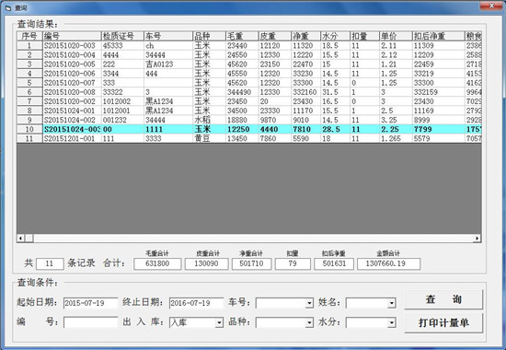Viewport: 506px width, 350px height.
Task: Click 扣量 total field 79
Action: pos(293,263)
